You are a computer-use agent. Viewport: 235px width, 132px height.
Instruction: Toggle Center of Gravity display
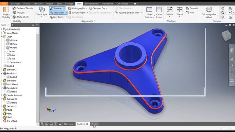(23, 8)
